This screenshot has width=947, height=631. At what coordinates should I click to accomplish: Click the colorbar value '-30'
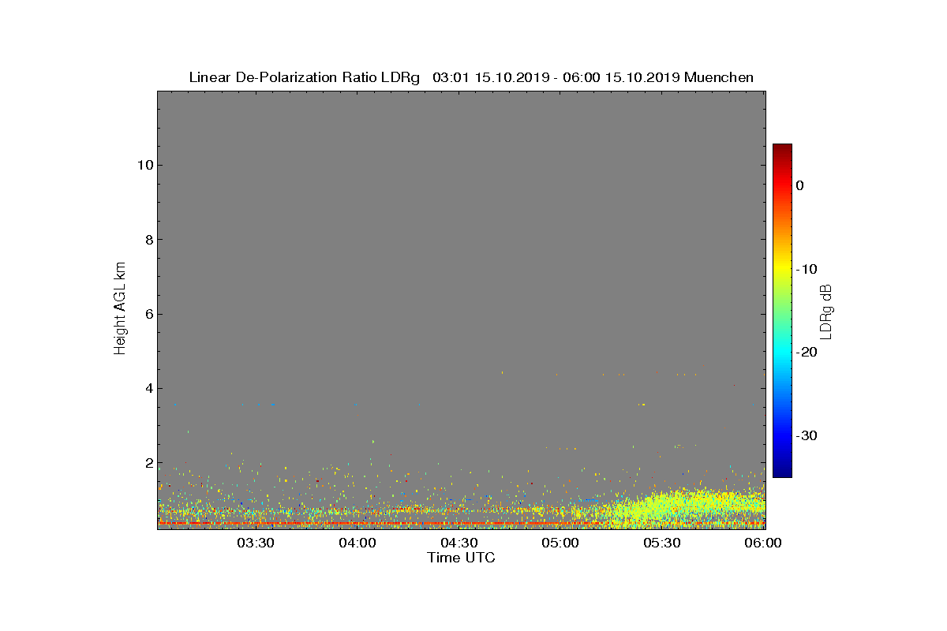pos(807,435)
